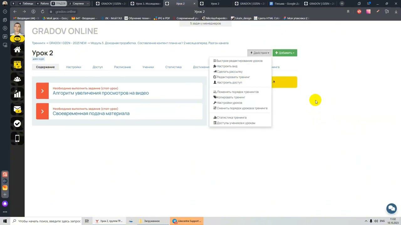Select Настройки уроков menu item
Screen dimensions: 401x225
tap(228, 103)
